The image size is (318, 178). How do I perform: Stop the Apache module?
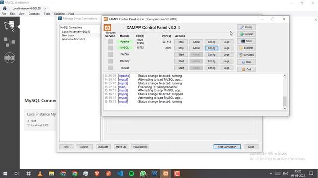[181, 42]
